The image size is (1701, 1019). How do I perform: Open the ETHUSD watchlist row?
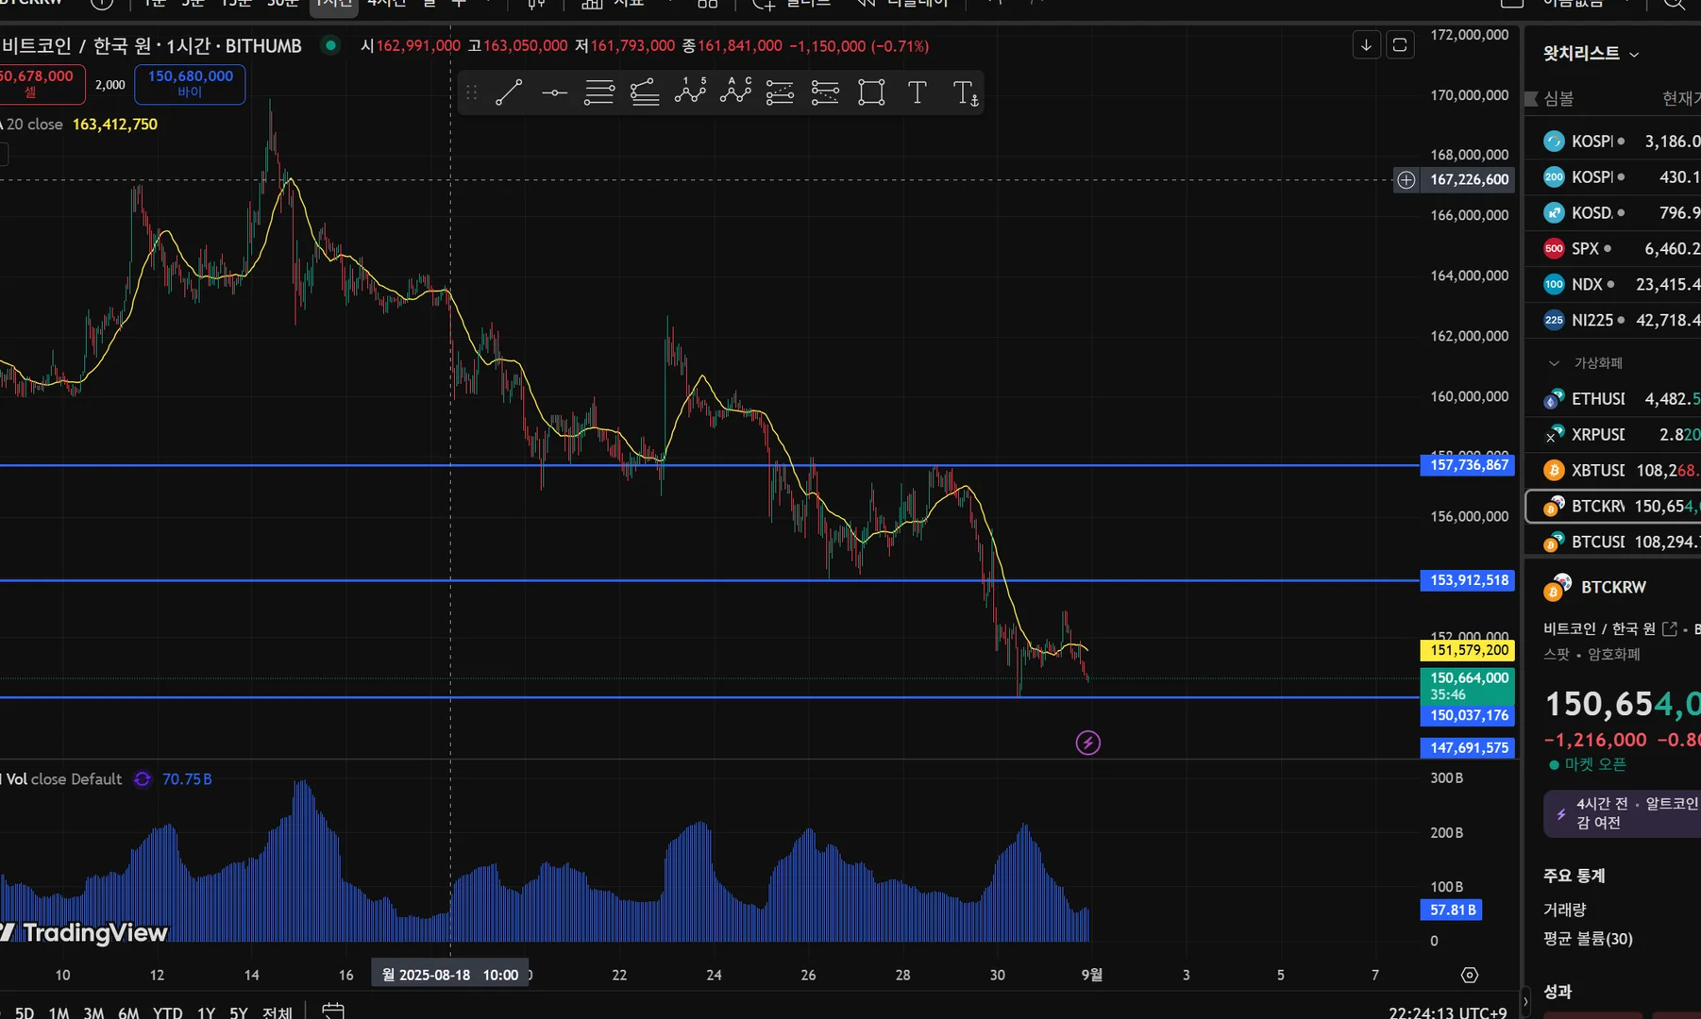[x=1613, y=399]
